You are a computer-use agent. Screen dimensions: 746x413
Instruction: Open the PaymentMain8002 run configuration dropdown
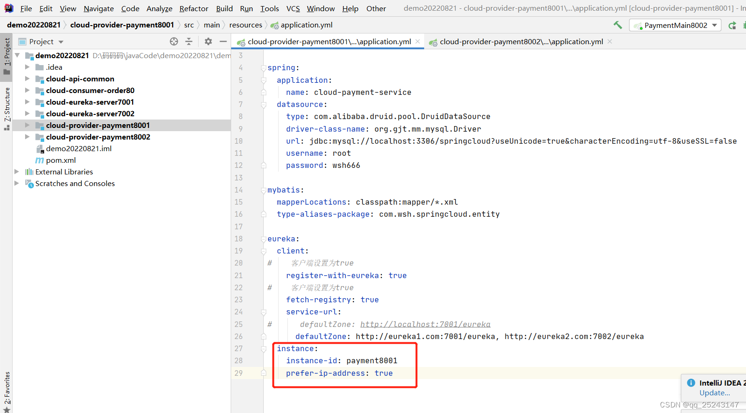point(675,25)
